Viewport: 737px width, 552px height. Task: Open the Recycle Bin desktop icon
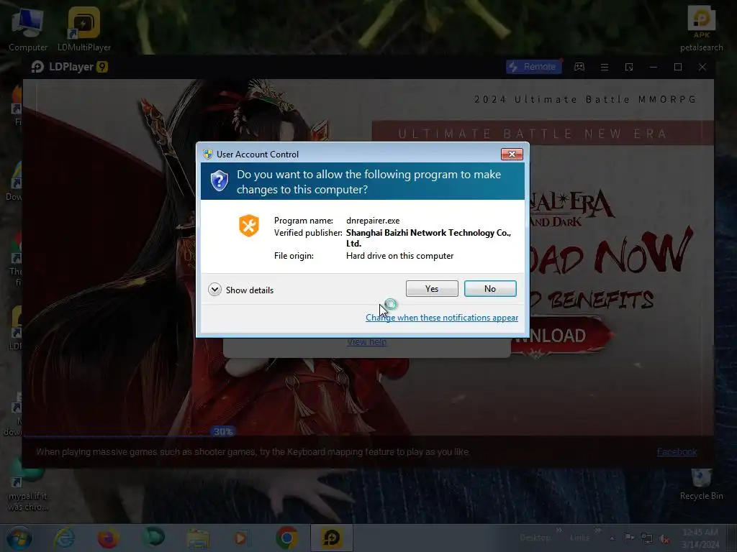click(701, 484)
